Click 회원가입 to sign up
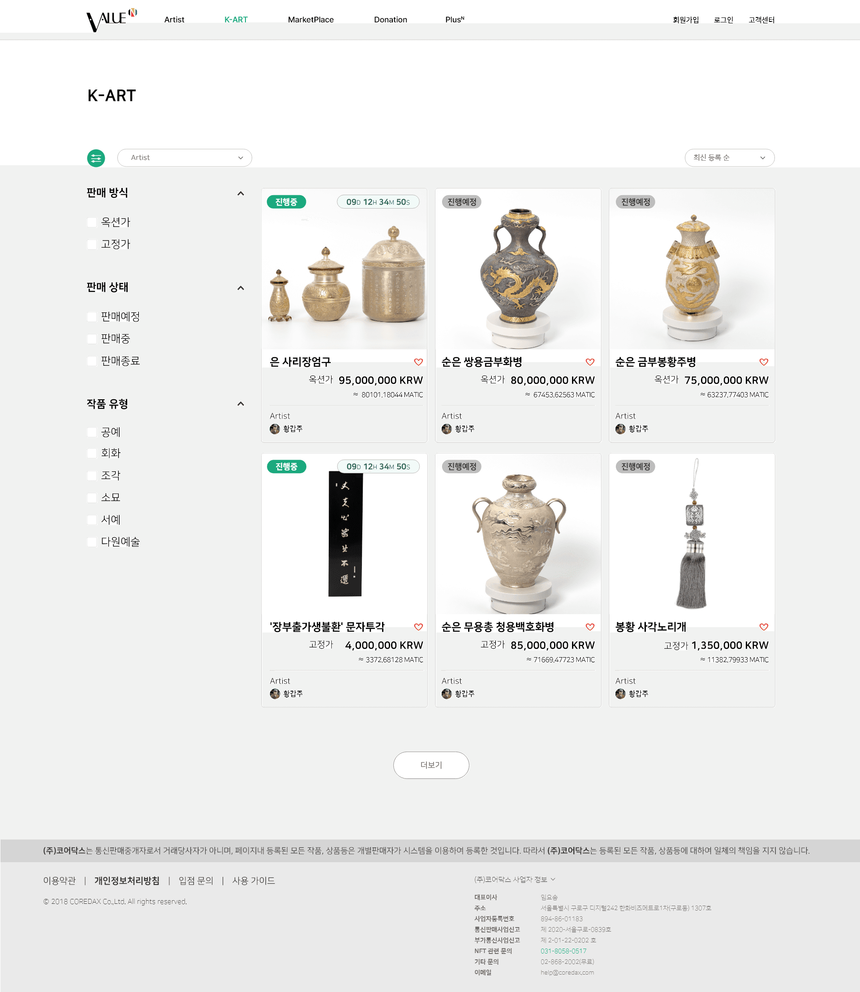Image resolution: width=860 pixels, height=992 pixels. 686,20
